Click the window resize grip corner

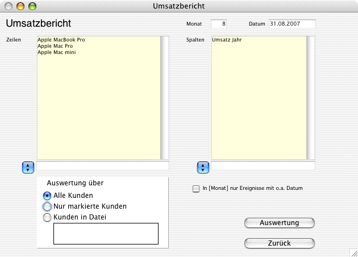click(x=353, y=252)
